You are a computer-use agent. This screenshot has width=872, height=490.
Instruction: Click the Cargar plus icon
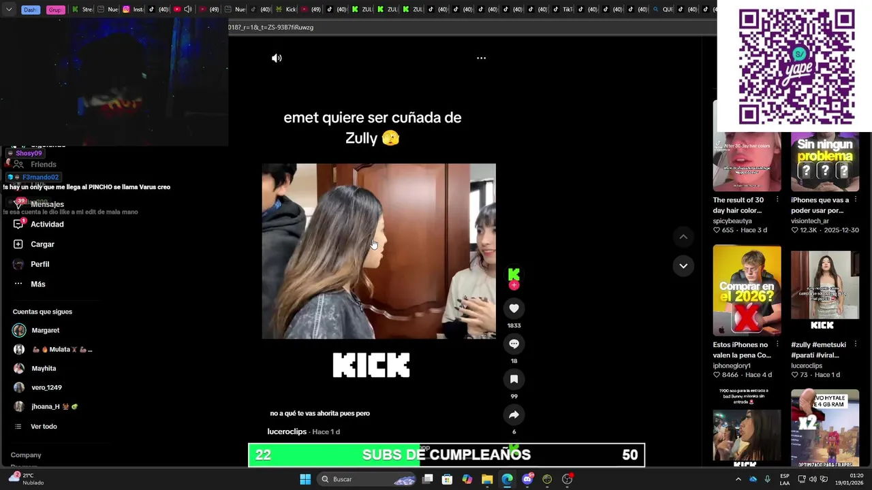click(18, 244)
